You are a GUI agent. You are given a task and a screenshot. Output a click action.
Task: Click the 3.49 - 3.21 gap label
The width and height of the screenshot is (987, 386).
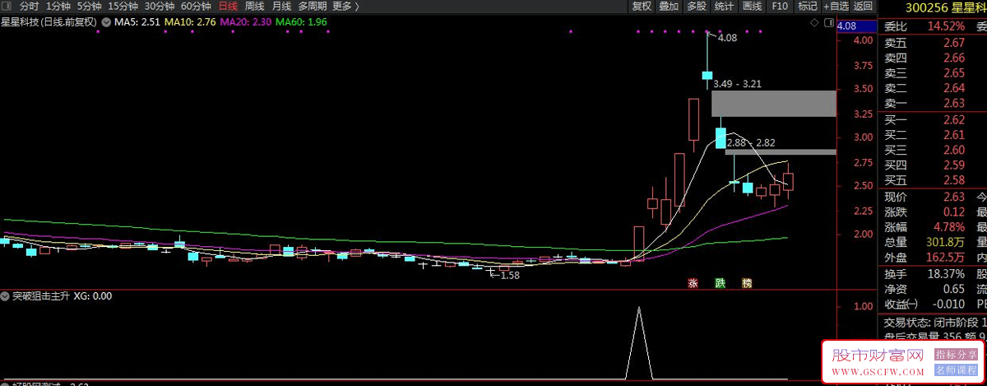(x=738, y=83)
